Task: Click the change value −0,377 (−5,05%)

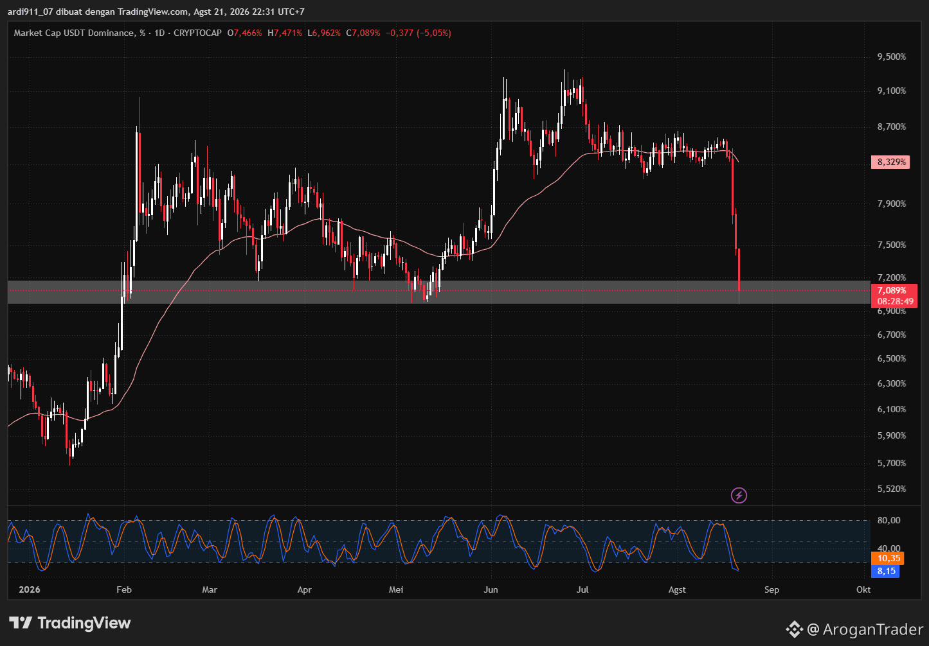Action: (x=419, y=33)
